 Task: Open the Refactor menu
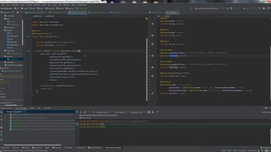37,5
